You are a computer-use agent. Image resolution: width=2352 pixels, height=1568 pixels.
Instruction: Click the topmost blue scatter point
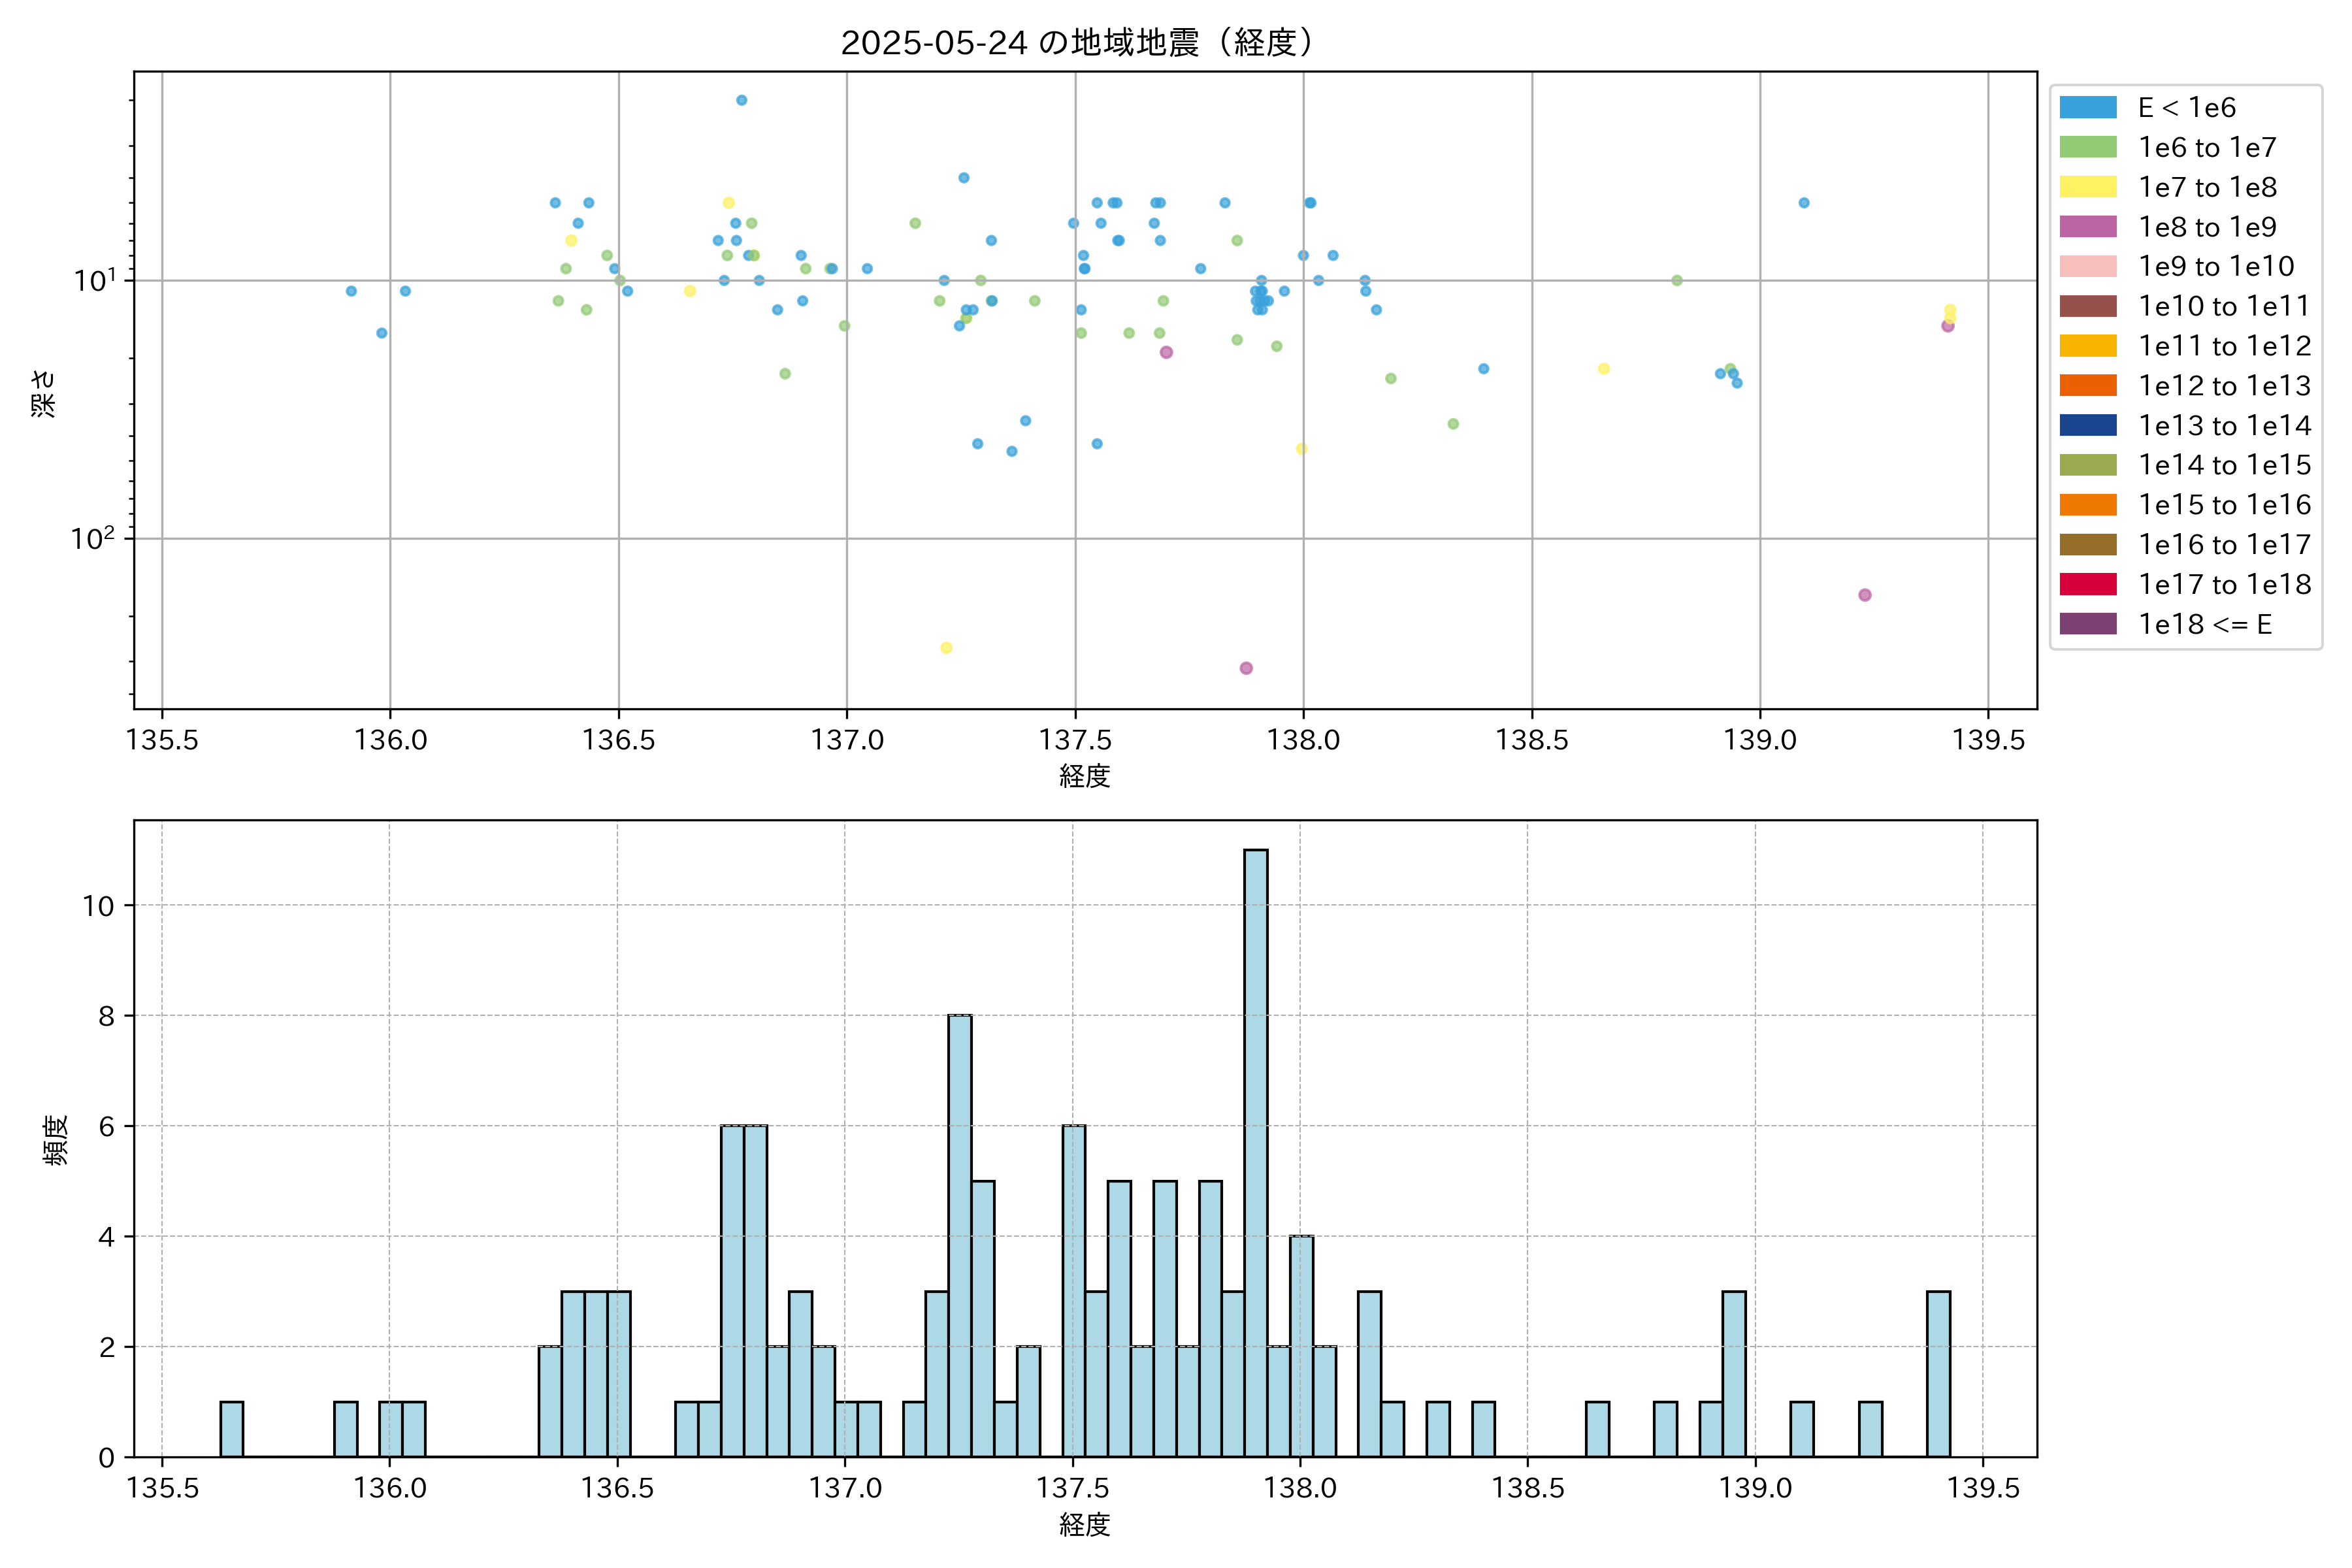pos(741,100)
